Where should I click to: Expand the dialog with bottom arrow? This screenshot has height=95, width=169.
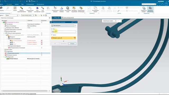pyautogui.click(x=64, y=41)
